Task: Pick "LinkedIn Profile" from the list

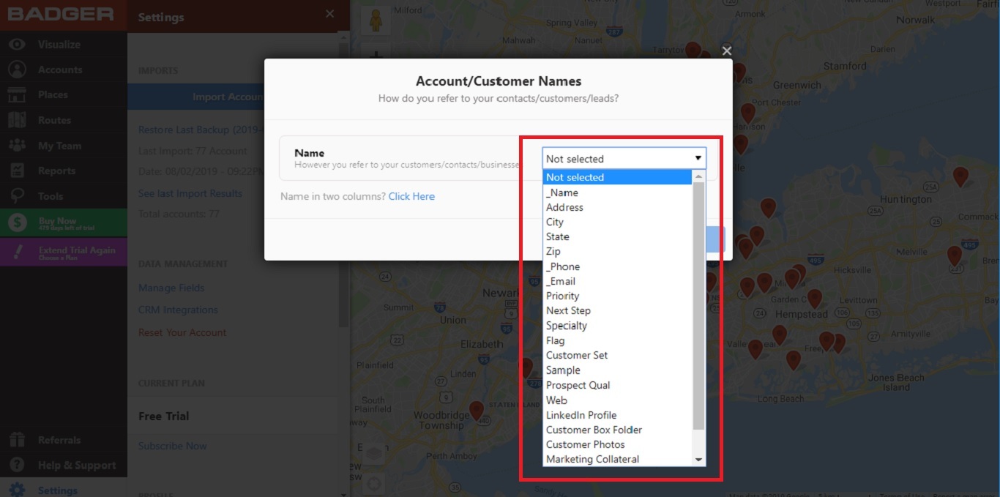Action: tap(581, 415)
